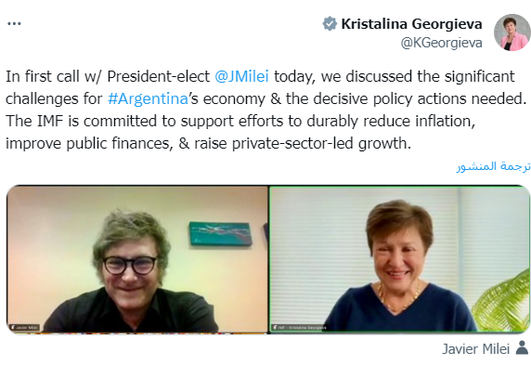Viewport: 531px width, 365px height.
Task: Open Javier Milei's video call frame
Action: click(x=137, y=259)
